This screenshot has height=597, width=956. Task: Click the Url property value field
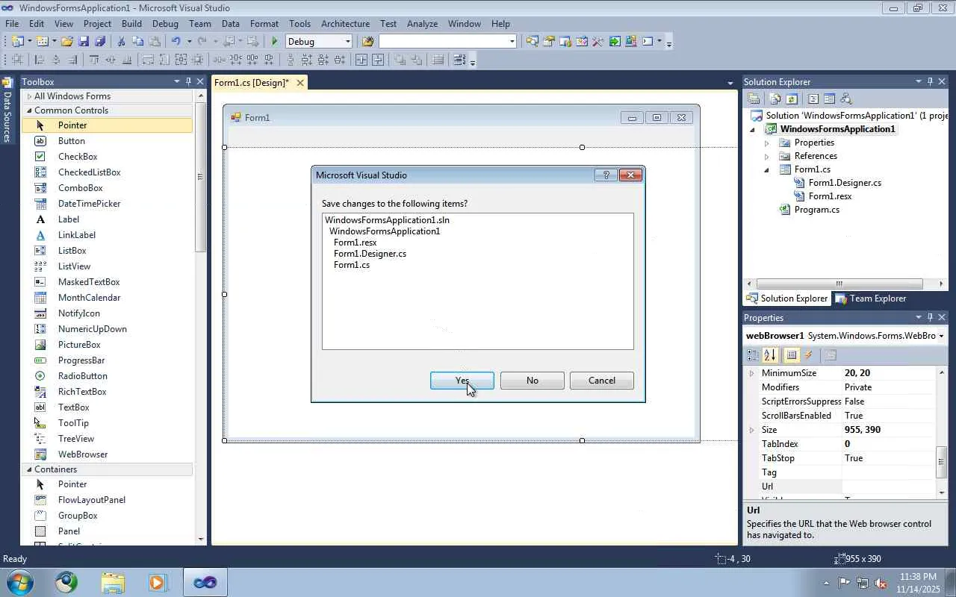click(x=888, y=487)
